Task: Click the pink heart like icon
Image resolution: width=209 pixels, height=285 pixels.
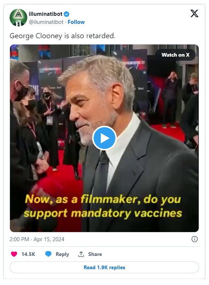Action: [14, 254]
